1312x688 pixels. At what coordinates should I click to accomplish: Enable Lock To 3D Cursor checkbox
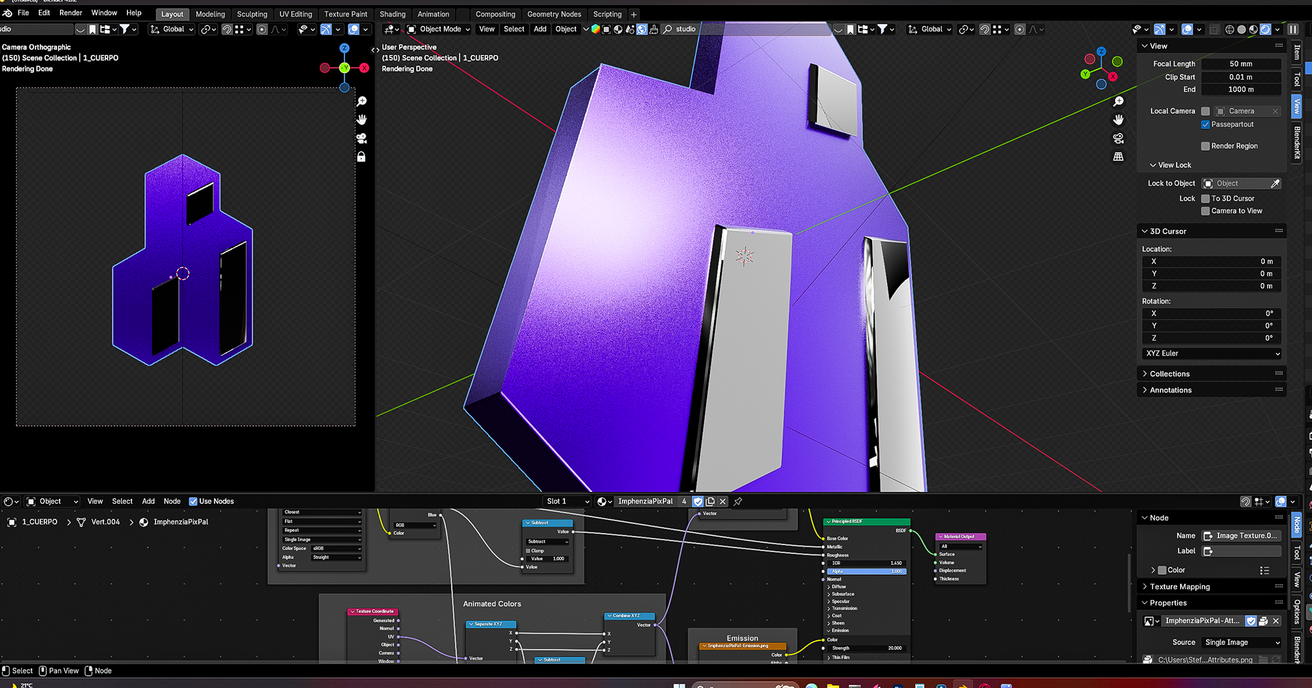pyautogui.click(x=1205, y=199)
